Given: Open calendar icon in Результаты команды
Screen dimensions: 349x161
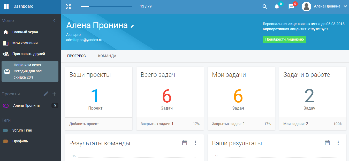Looking at the screenshot, I should (x=185, y=143).
